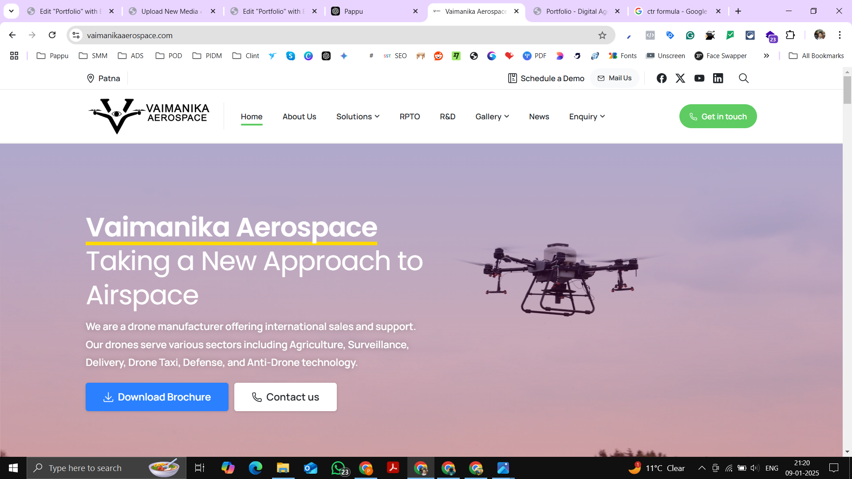Open the Grammarly extension icon
The width and height of the screenshot is (852, 479).
(x=690, y=35)
